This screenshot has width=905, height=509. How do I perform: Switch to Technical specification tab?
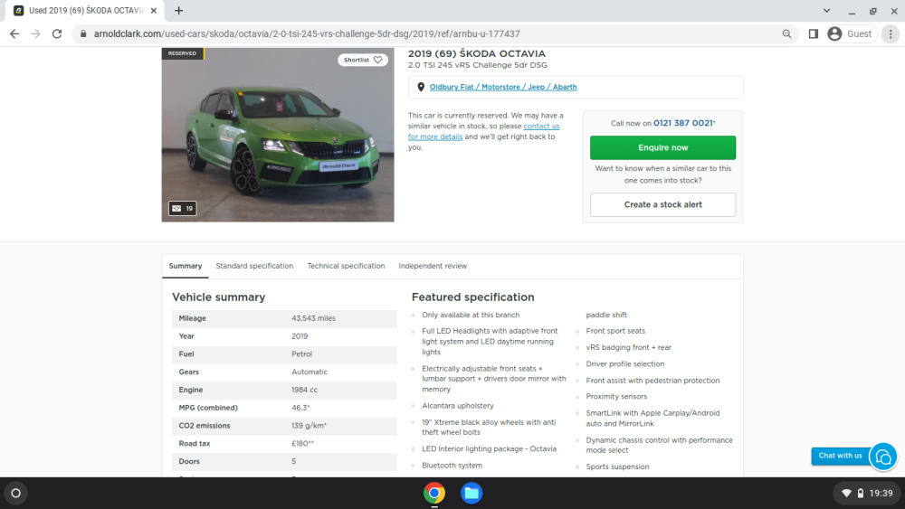click(346, 266)
